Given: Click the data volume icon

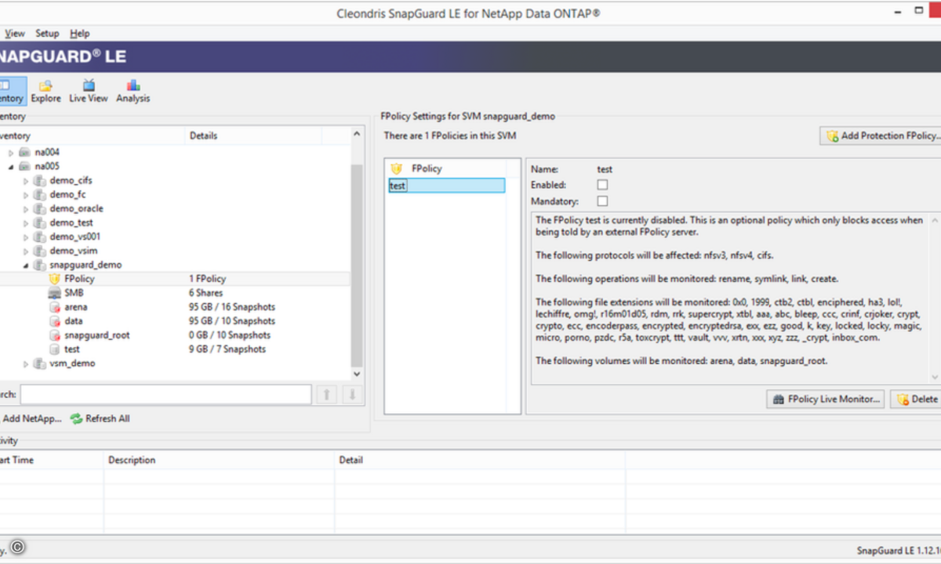Looking at the screenshot, I should (x=54, y=321).
